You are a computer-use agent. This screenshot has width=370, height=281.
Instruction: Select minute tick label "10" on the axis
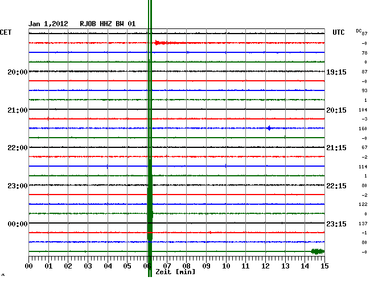pos(226,266)
